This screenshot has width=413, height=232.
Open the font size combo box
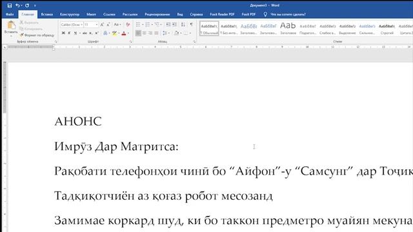tap(91, 24)
